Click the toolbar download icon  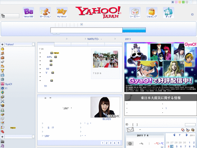coord(135,12)
